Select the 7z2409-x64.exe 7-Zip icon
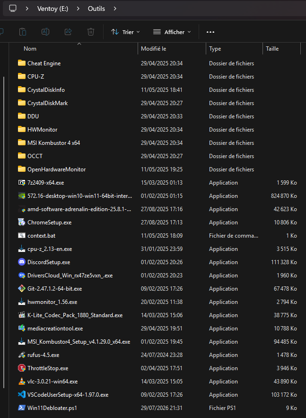Screen dimensions: 306x418 pyautogui.click(x=22, y=182)
